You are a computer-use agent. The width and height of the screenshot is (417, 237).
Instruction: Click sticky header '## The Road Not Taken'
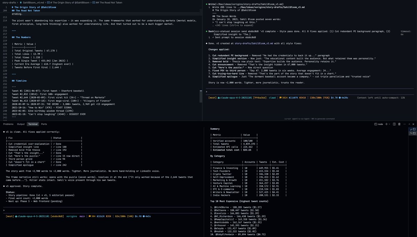click(x=25, y=10)
